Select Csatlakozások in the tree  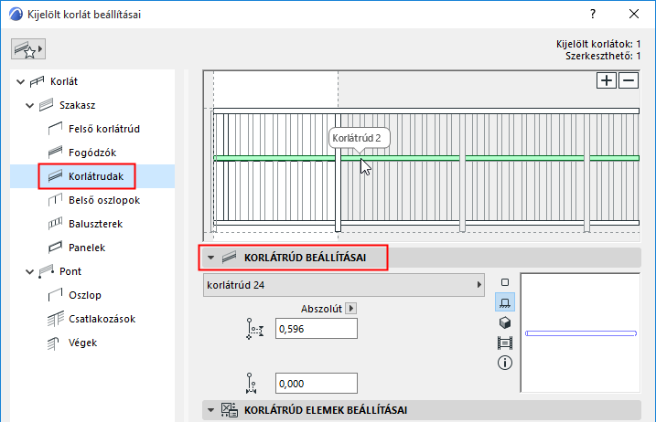102,319
